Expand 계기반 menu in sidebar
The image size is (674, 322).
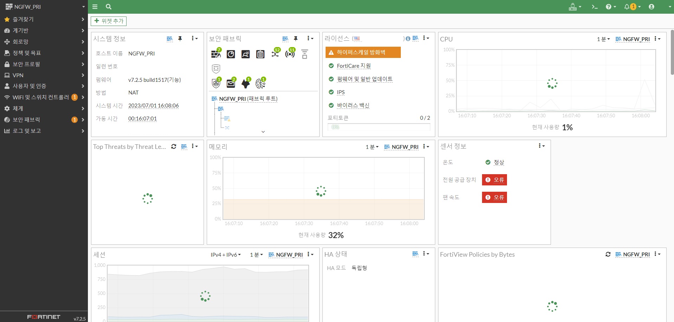[x=44, y=31]
